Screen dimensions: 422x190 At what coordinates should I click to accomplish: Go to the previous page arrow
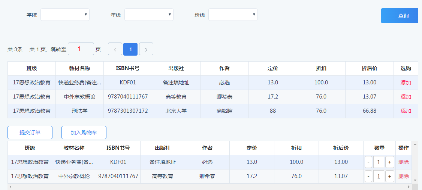click(x=115, y=49)
